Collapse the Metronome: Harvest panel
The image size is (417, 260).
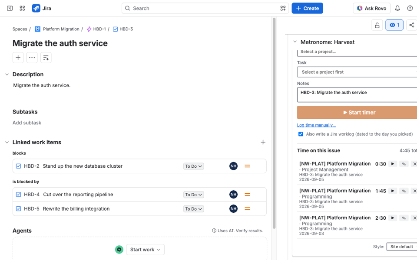pos(295,42)
